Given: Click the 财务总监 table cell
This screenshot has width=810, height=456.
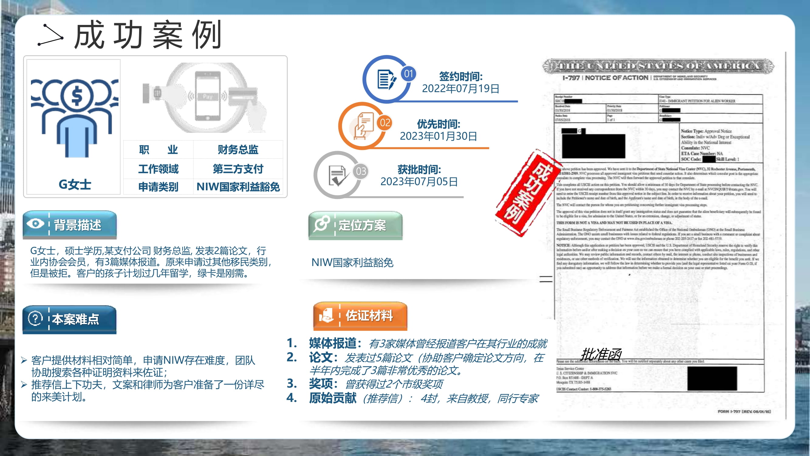Looking at the screenshot, I should [238, 150].
